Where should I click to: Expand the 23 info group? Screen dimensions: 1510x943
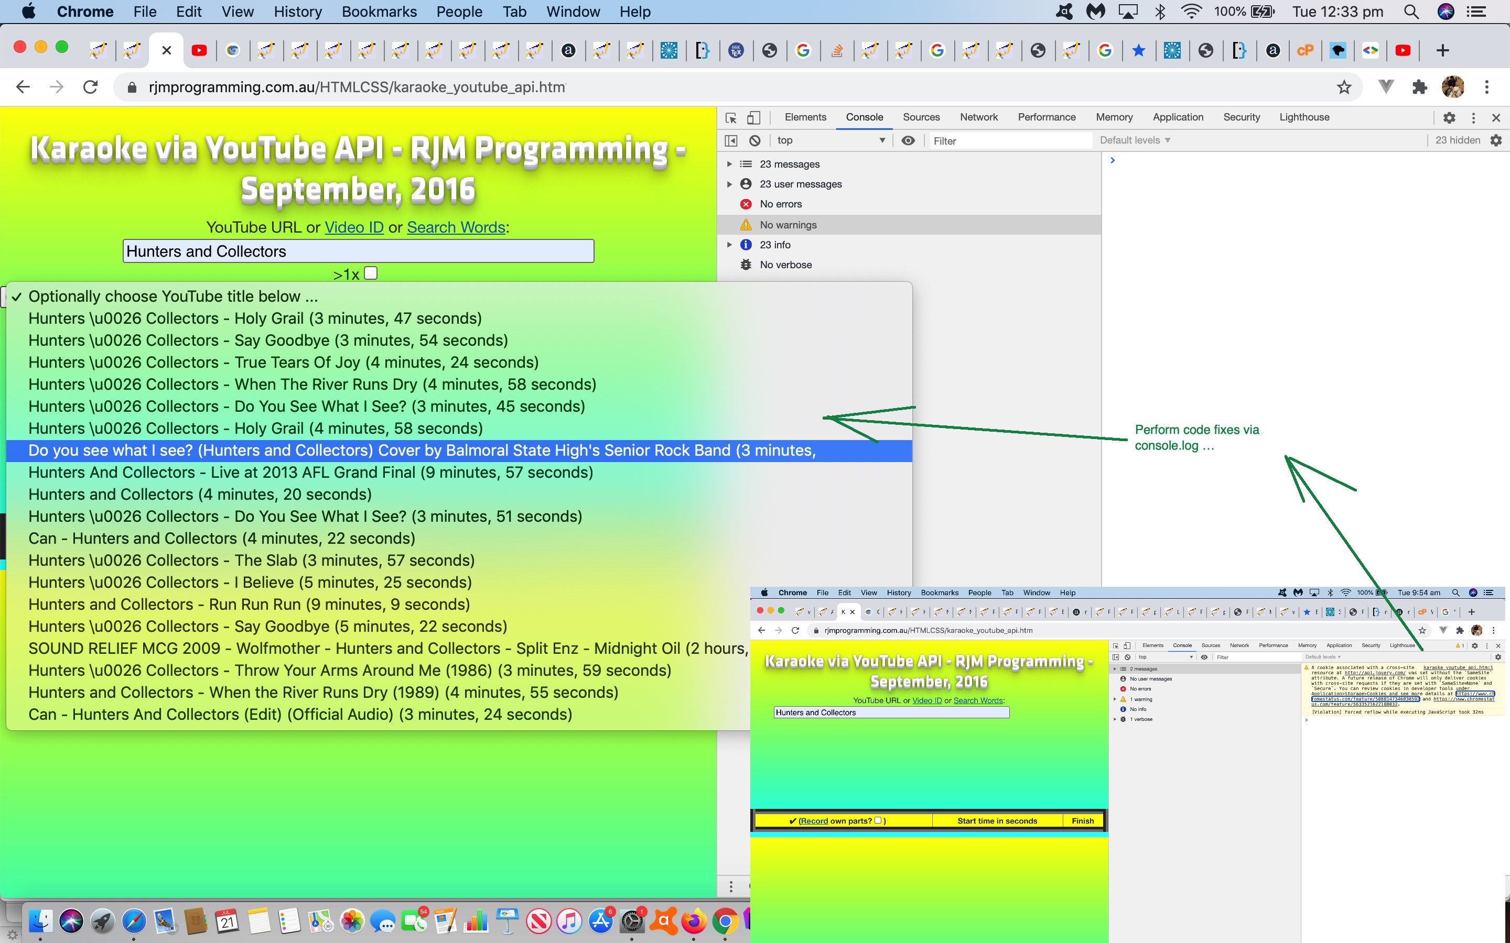click(729, 245)
